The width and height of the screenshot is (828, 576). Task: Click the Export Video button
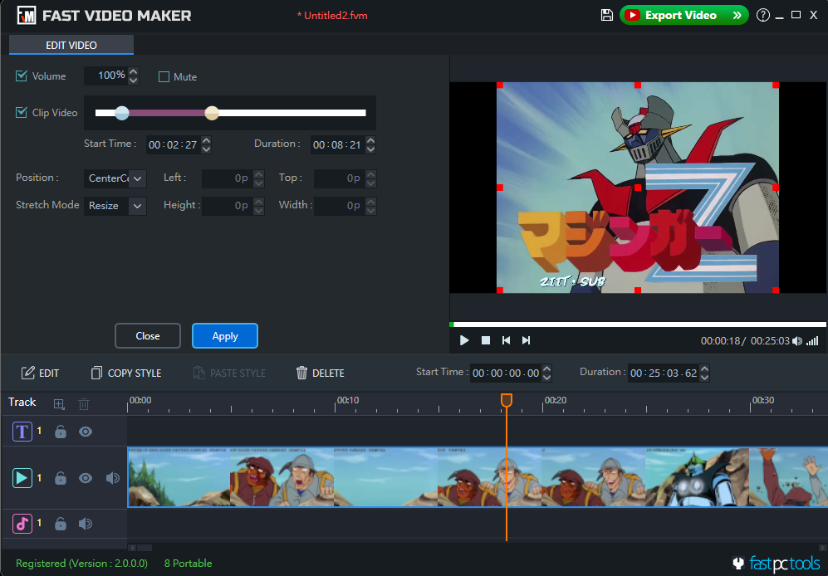tap(683, 15)
